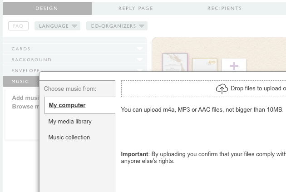Select the envelope thumbnail
This screenshot has height=192, width=286.
pyautogui.click(x=205, y=65)
